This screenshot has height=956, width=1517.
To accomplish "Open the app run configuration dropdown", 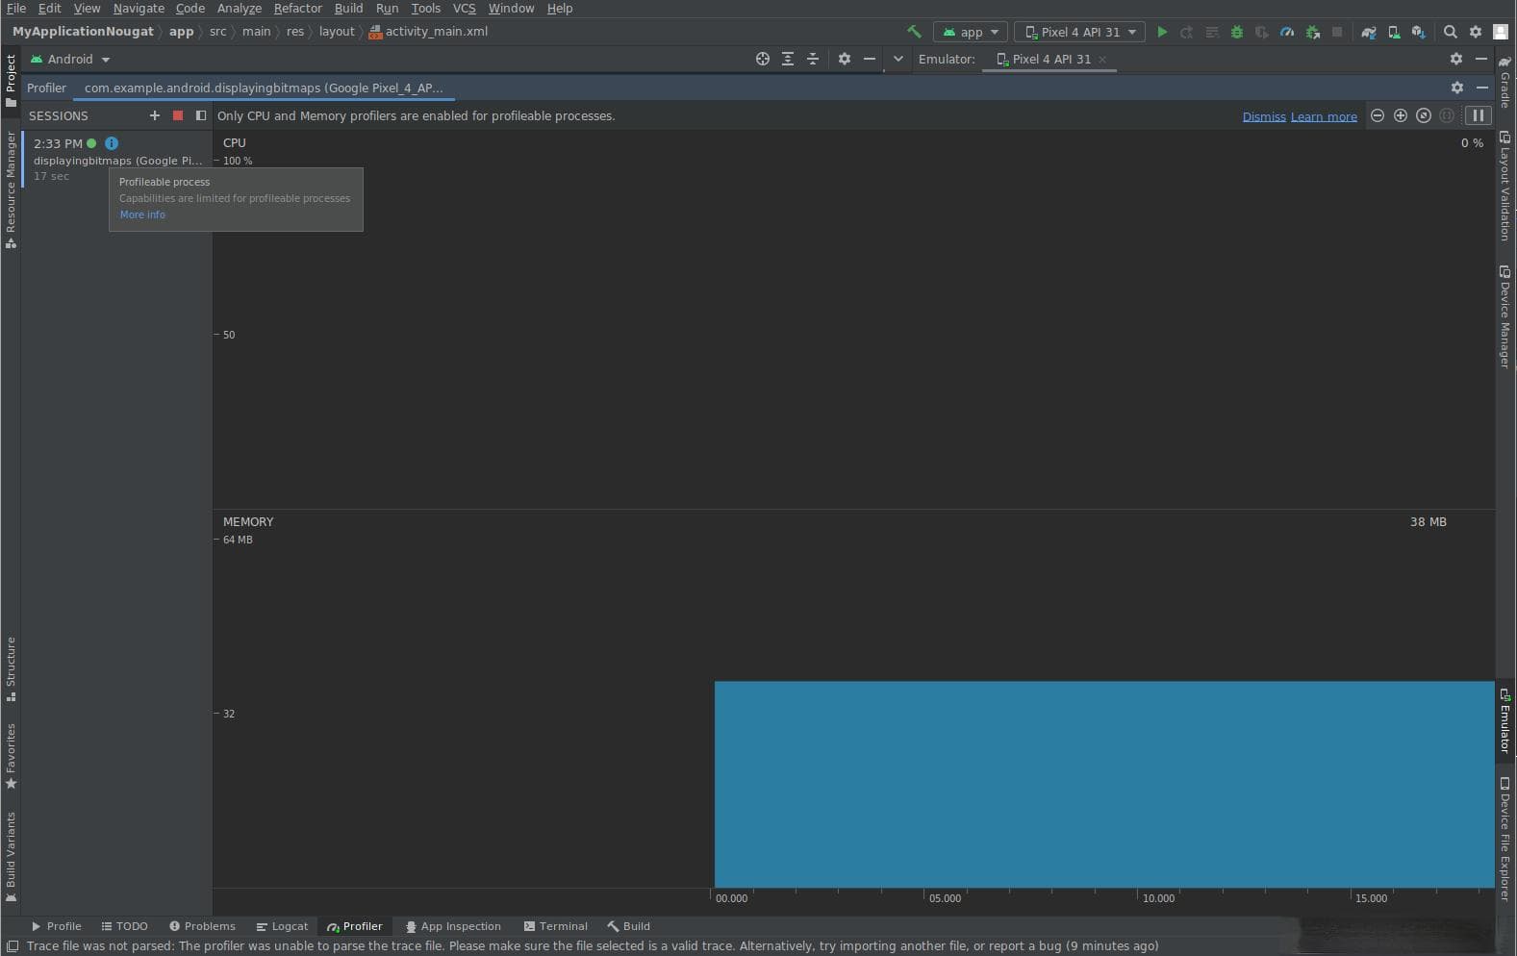I will tap(971, 32).
